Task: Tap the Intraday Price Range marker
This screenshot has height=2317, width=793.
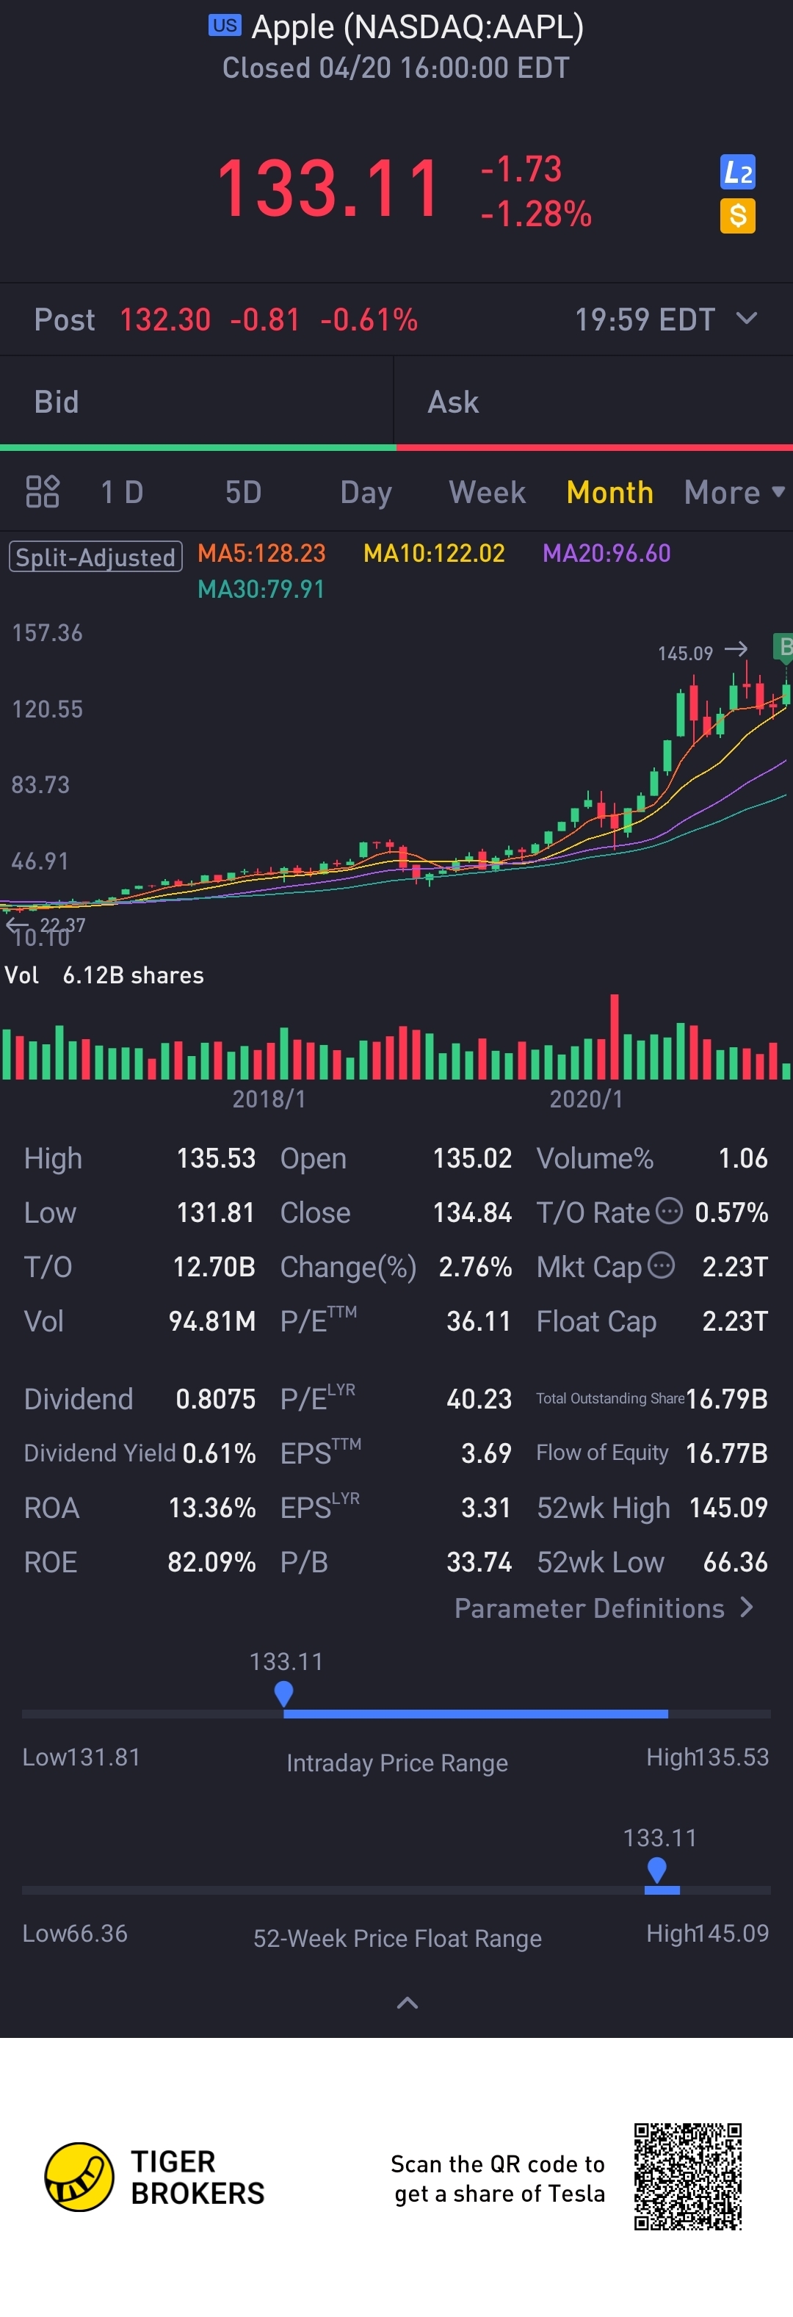Action: [284, 1694]
